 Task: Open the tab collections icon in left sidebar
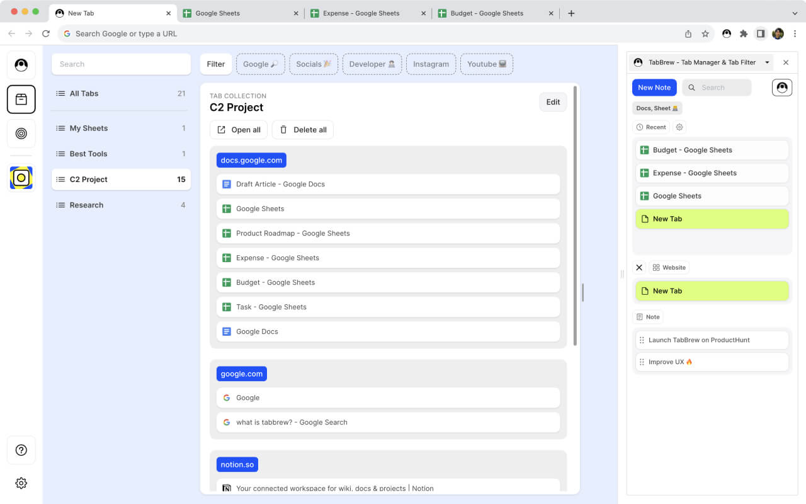pyautogui.click(x=21, y=99)
